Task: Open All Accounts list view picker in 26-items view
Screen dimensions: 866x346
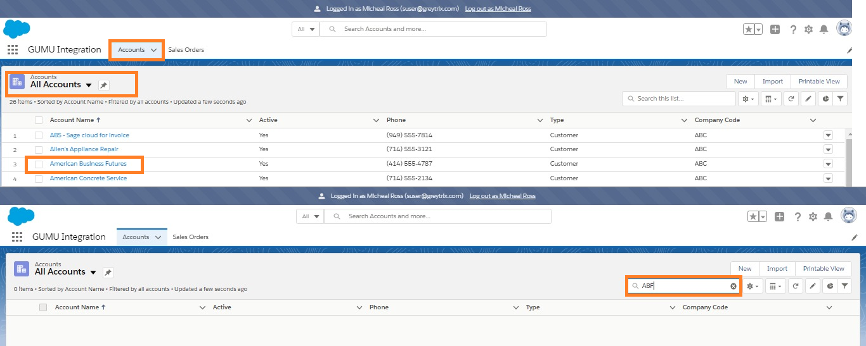Action: [89, 85]
